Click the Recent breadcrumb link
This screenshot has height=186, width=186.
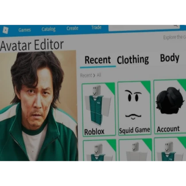point(86,75)
